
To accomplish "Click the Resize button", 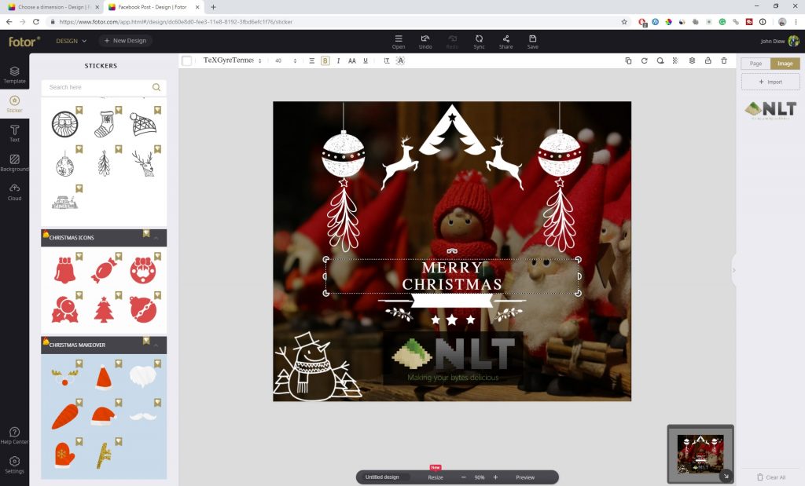I will [x=436, y=477].
